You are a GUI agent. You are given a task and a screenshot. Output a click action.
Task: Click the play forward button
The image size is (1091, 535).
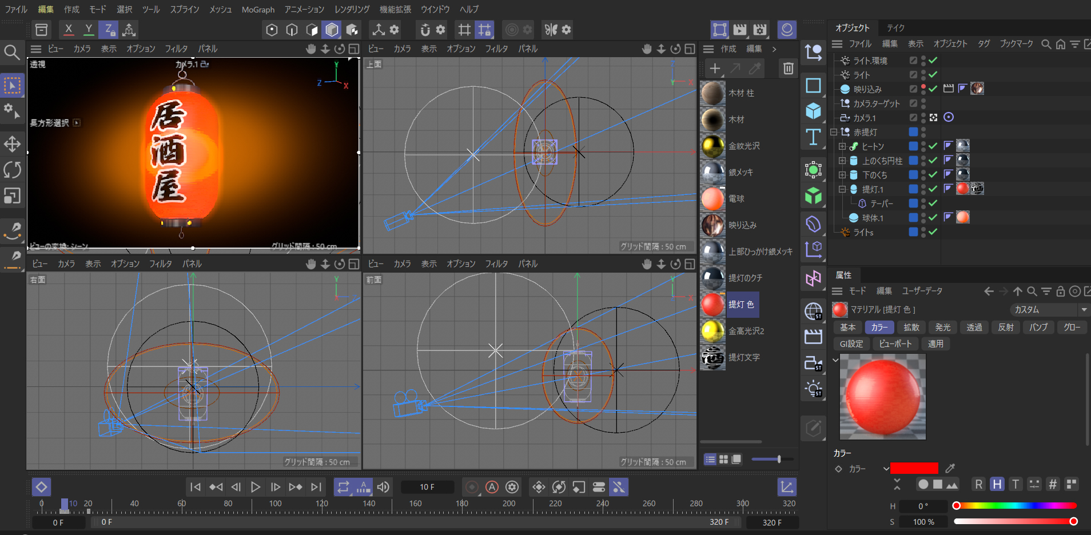[x=256, y=487]
